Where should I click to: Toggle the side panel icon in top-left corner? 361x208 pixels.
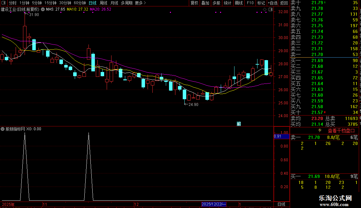click(x=4, y=3)
